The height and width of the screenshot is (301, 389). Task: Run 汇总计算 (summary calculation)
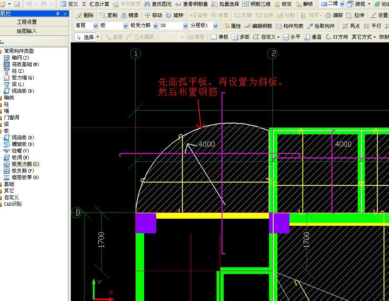(95, 4)
